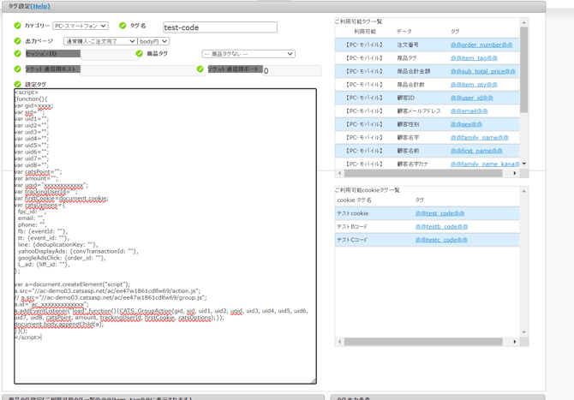Click green check icon beside カテゴリー

[x=17, y=26]
